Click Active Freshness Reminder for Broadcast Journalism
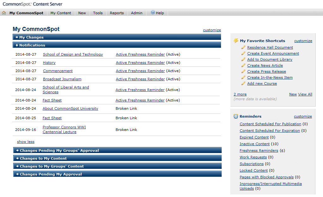Image resolution: width=323 pixels, height=197 pixels. (x=140, y=79)
